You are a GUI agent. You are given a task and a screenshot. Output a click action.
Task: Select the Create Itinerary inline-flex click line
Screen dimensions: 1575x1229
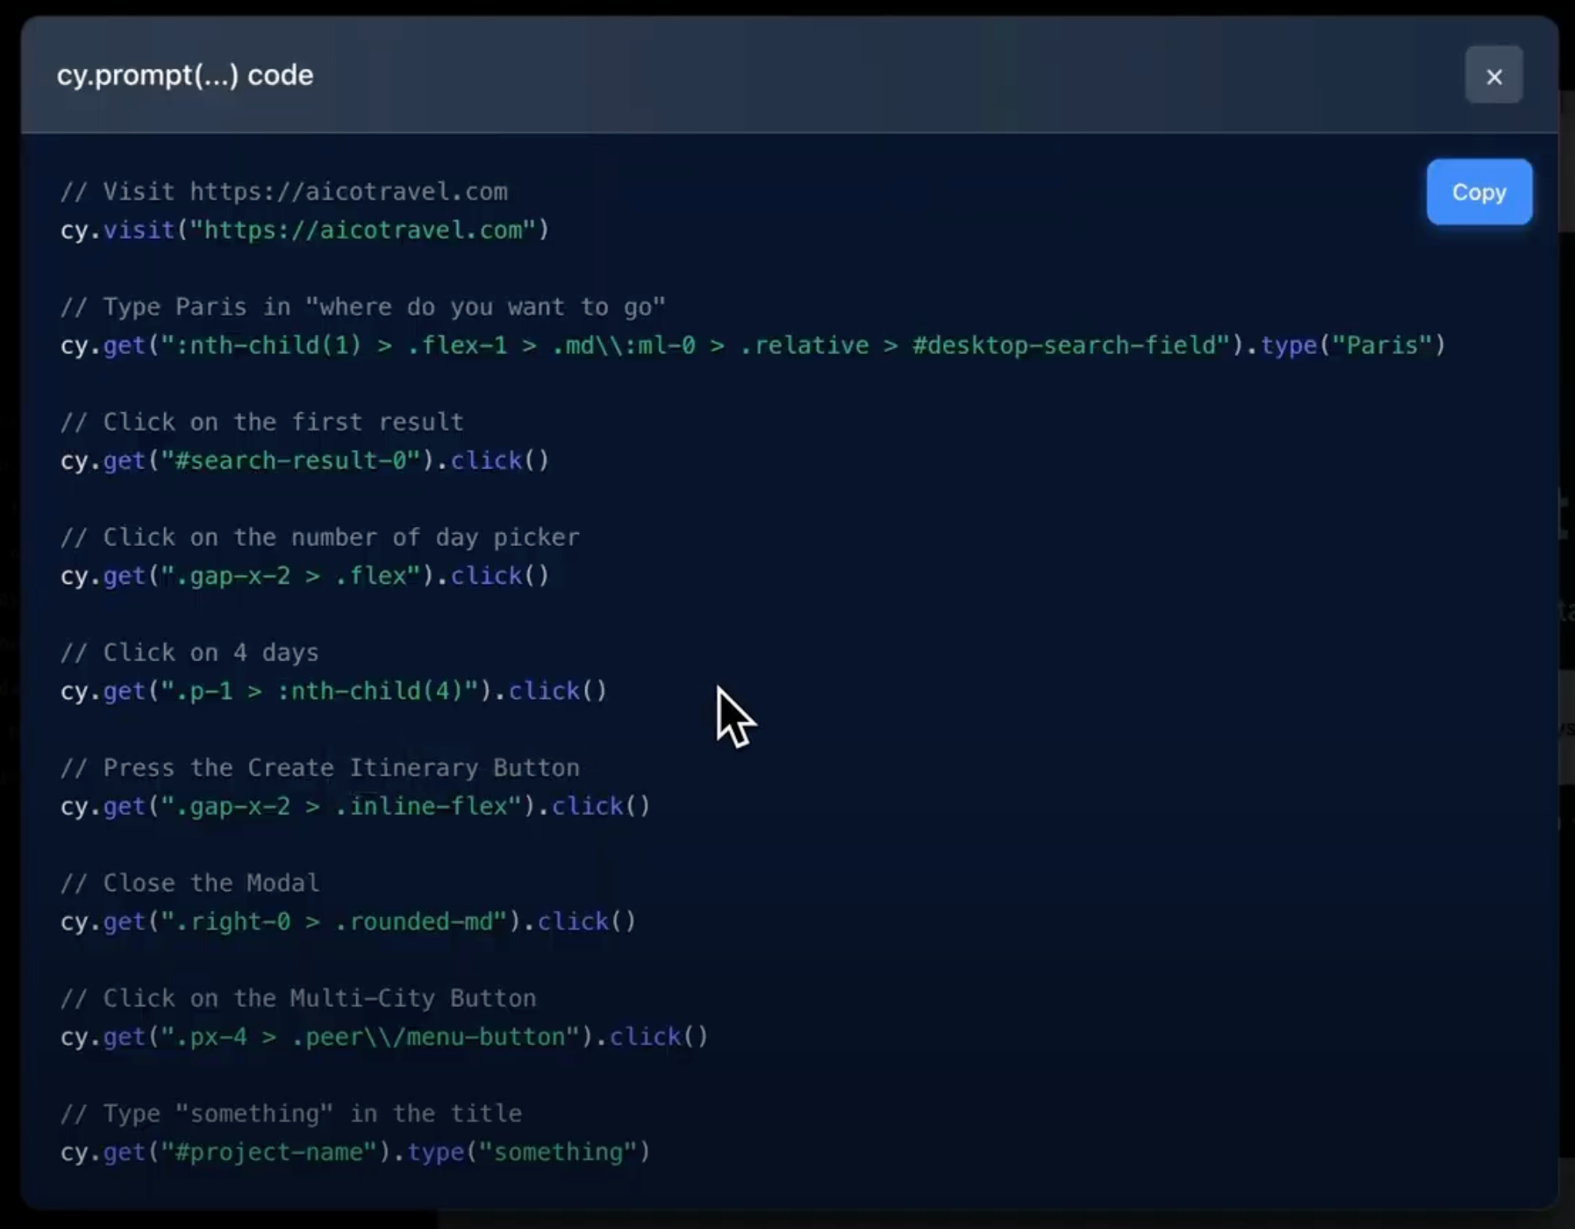tap(355, 806)
